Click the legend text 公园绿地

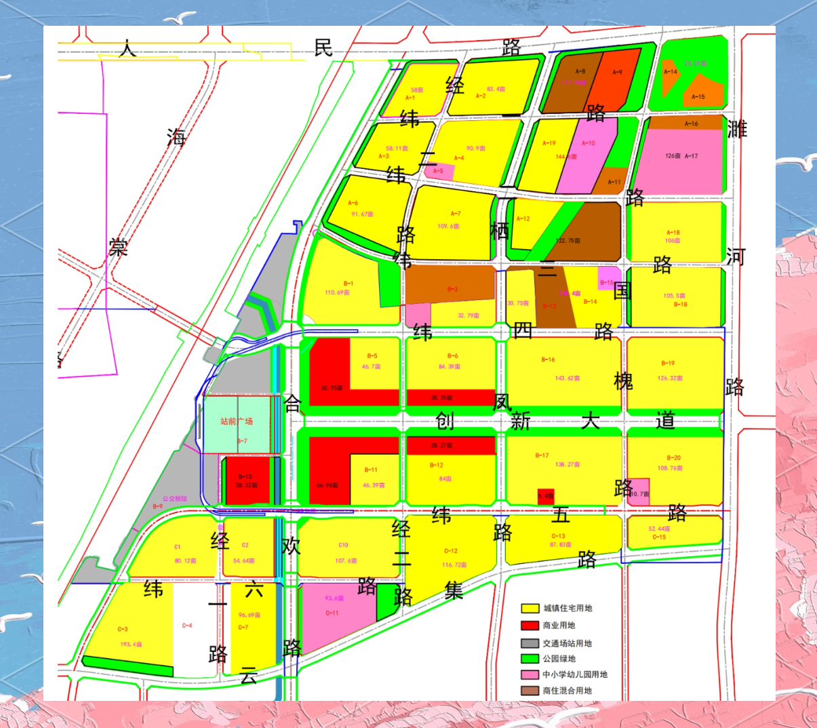tap(559, 659)
